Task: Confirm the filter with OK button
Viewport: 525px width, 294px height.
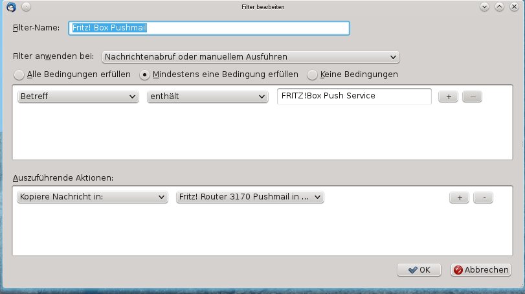Action: pyautogui.click(x=419, y=270)
